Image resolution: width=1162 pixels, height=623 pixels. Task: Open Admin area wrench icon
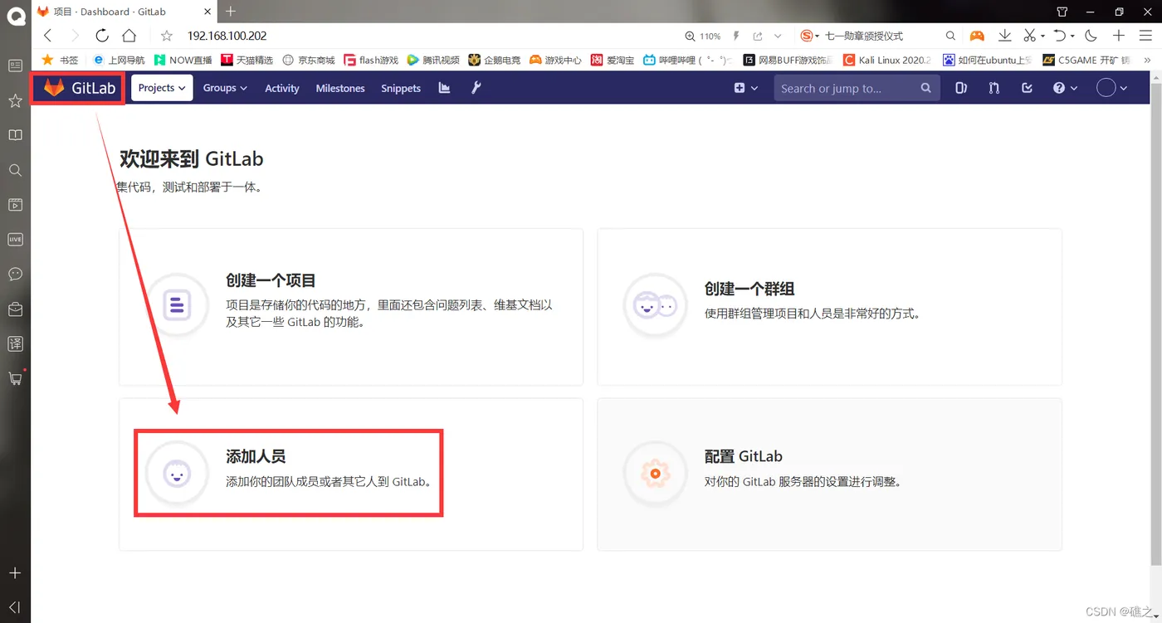tap(476, 88)
